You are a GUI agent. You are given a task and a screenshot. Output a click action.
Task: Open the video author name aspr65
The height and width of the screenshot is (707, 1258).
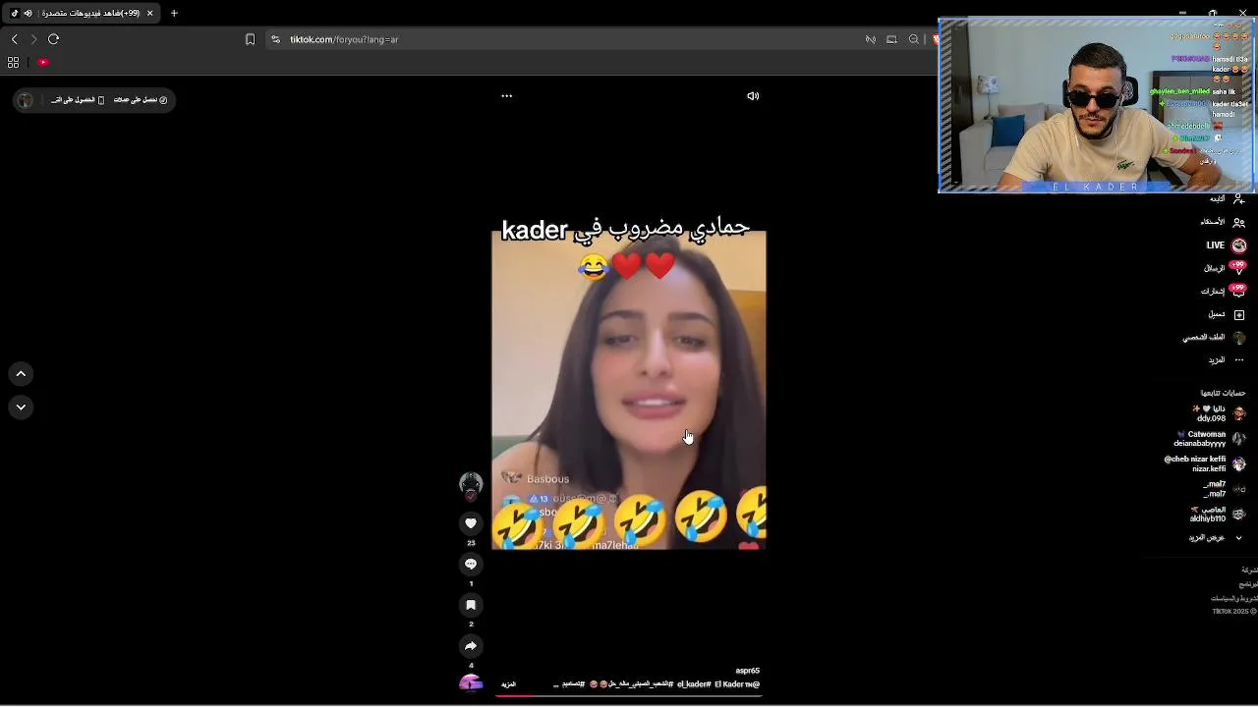(x=747, y=671)
